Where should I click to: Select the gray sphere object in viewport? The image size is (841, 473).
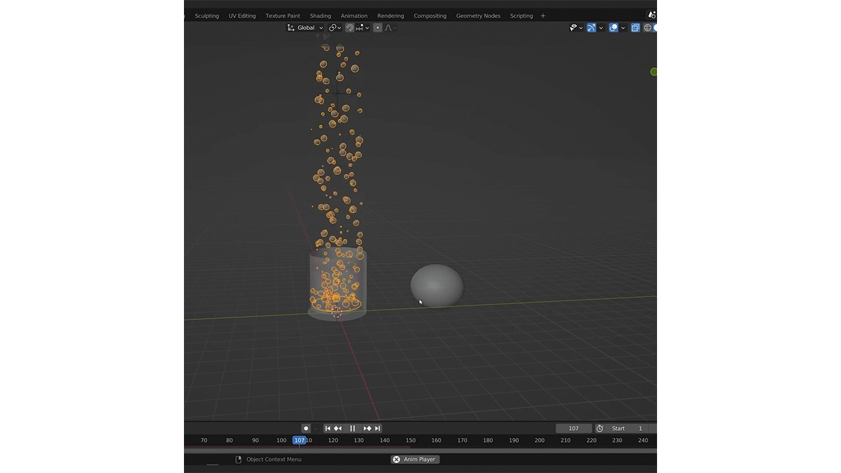point(437,284)
